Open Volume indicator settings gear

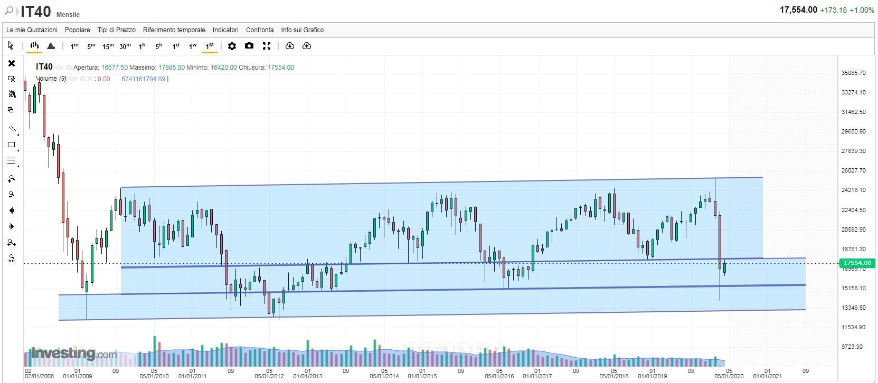(82, 79)
